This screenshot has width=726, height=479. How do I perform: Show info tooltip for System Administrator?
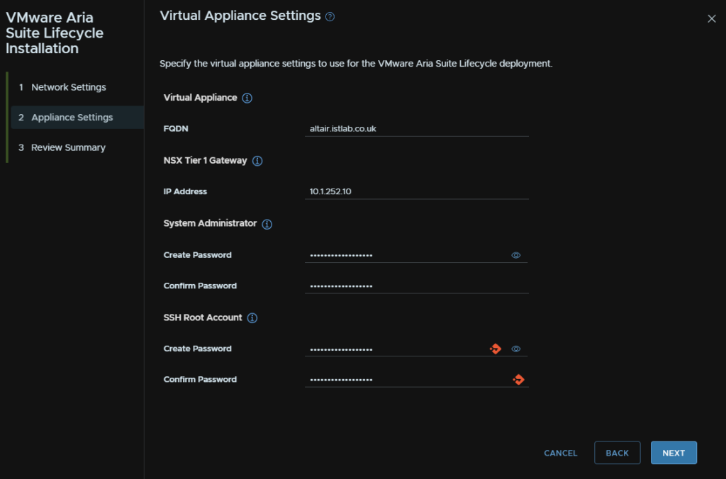pos(267,224)
